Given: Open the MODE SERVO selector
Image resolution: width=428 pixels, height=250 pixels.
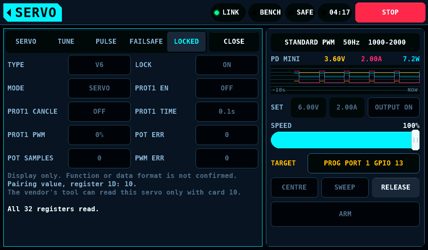Looking at the screenshot, I should pyautogui.click(x=99, y=88).
